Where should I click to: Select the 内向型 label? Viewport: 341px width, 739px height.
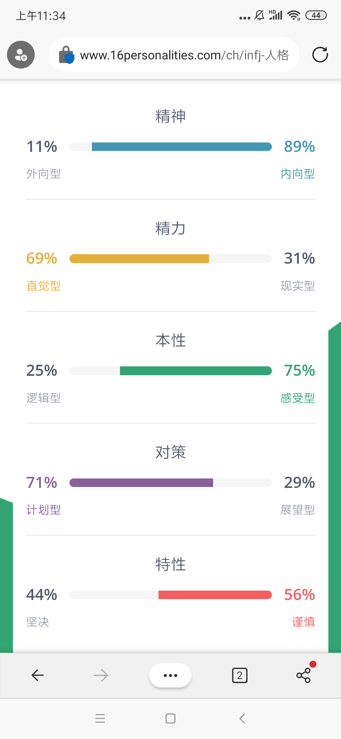298,174
